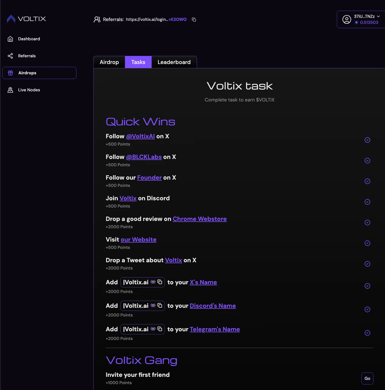Image resolution: width=385 pixels, height=390 pixels.
Task: Open Voltix link in Tweet task
Action: (x=174, y=260)
